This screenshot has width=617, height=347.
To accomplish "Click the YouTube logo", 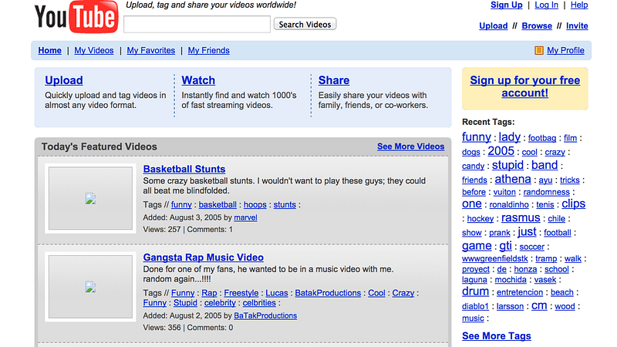I will [x=76, y=16].
